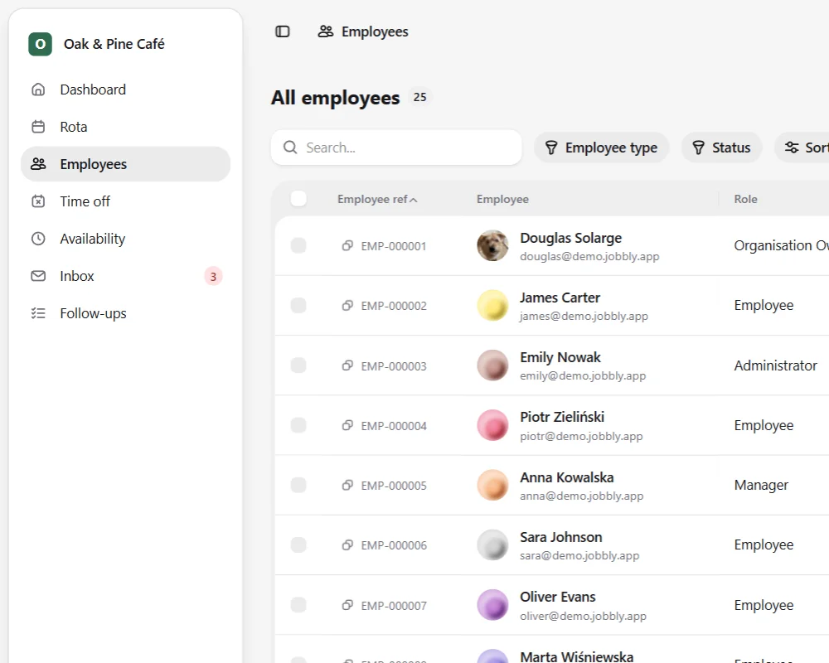829x663 pixels.
Task: Open the Follow-ups page
Action: 125,313
